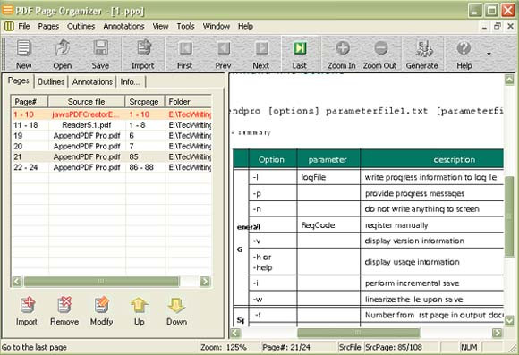Click the Zoom: 125% status bar field
The width and height of the screenshot is (519, 355).
point(229,347)
